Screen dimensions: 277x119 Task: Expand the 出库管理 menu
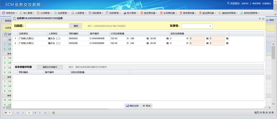[x=62, y=13]
